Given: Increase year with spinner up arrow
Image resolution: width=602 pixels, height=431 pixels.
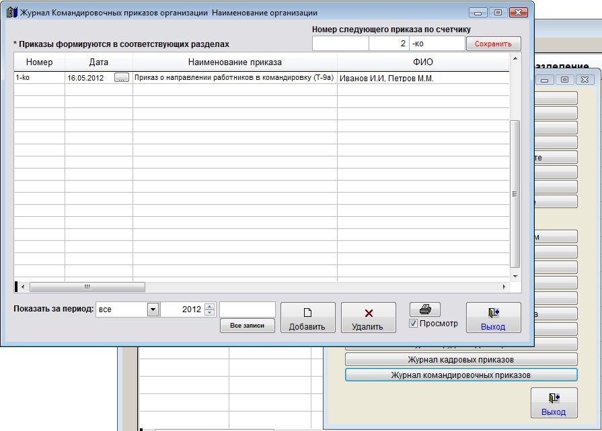Looking at the screenshot, I should 209,306.
